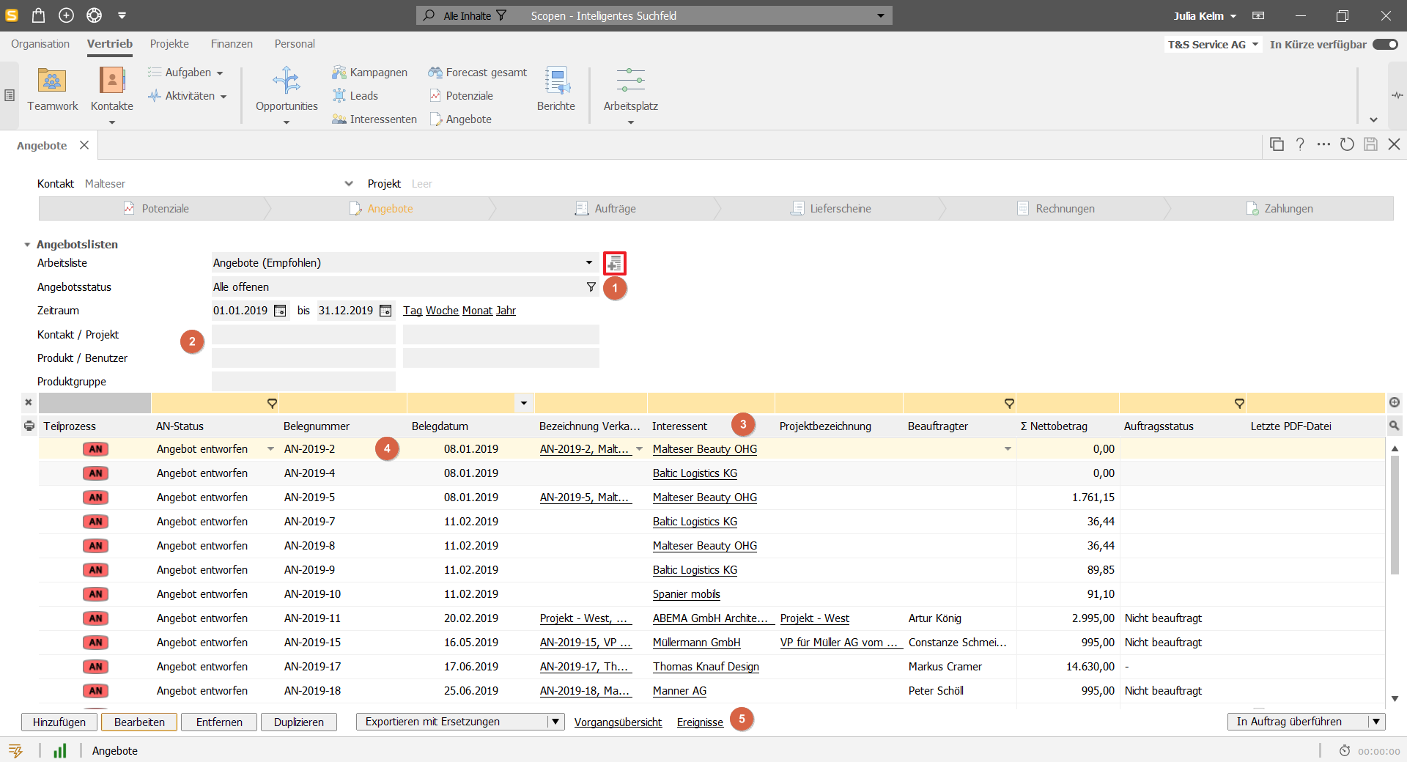1407x762 pixels.
Task: Click the save disk icon in tab toolbar
Action: point(1370,144)
